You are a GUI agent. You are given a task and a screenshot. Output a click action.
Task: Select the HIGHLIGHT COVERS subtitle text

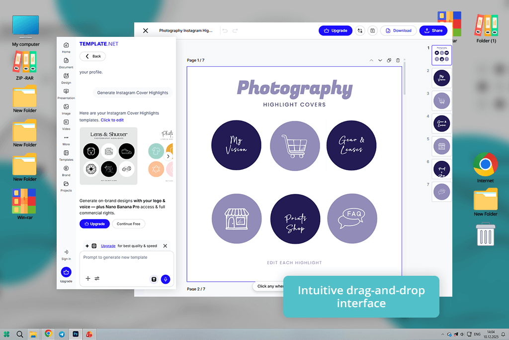(x=294, y=105)
